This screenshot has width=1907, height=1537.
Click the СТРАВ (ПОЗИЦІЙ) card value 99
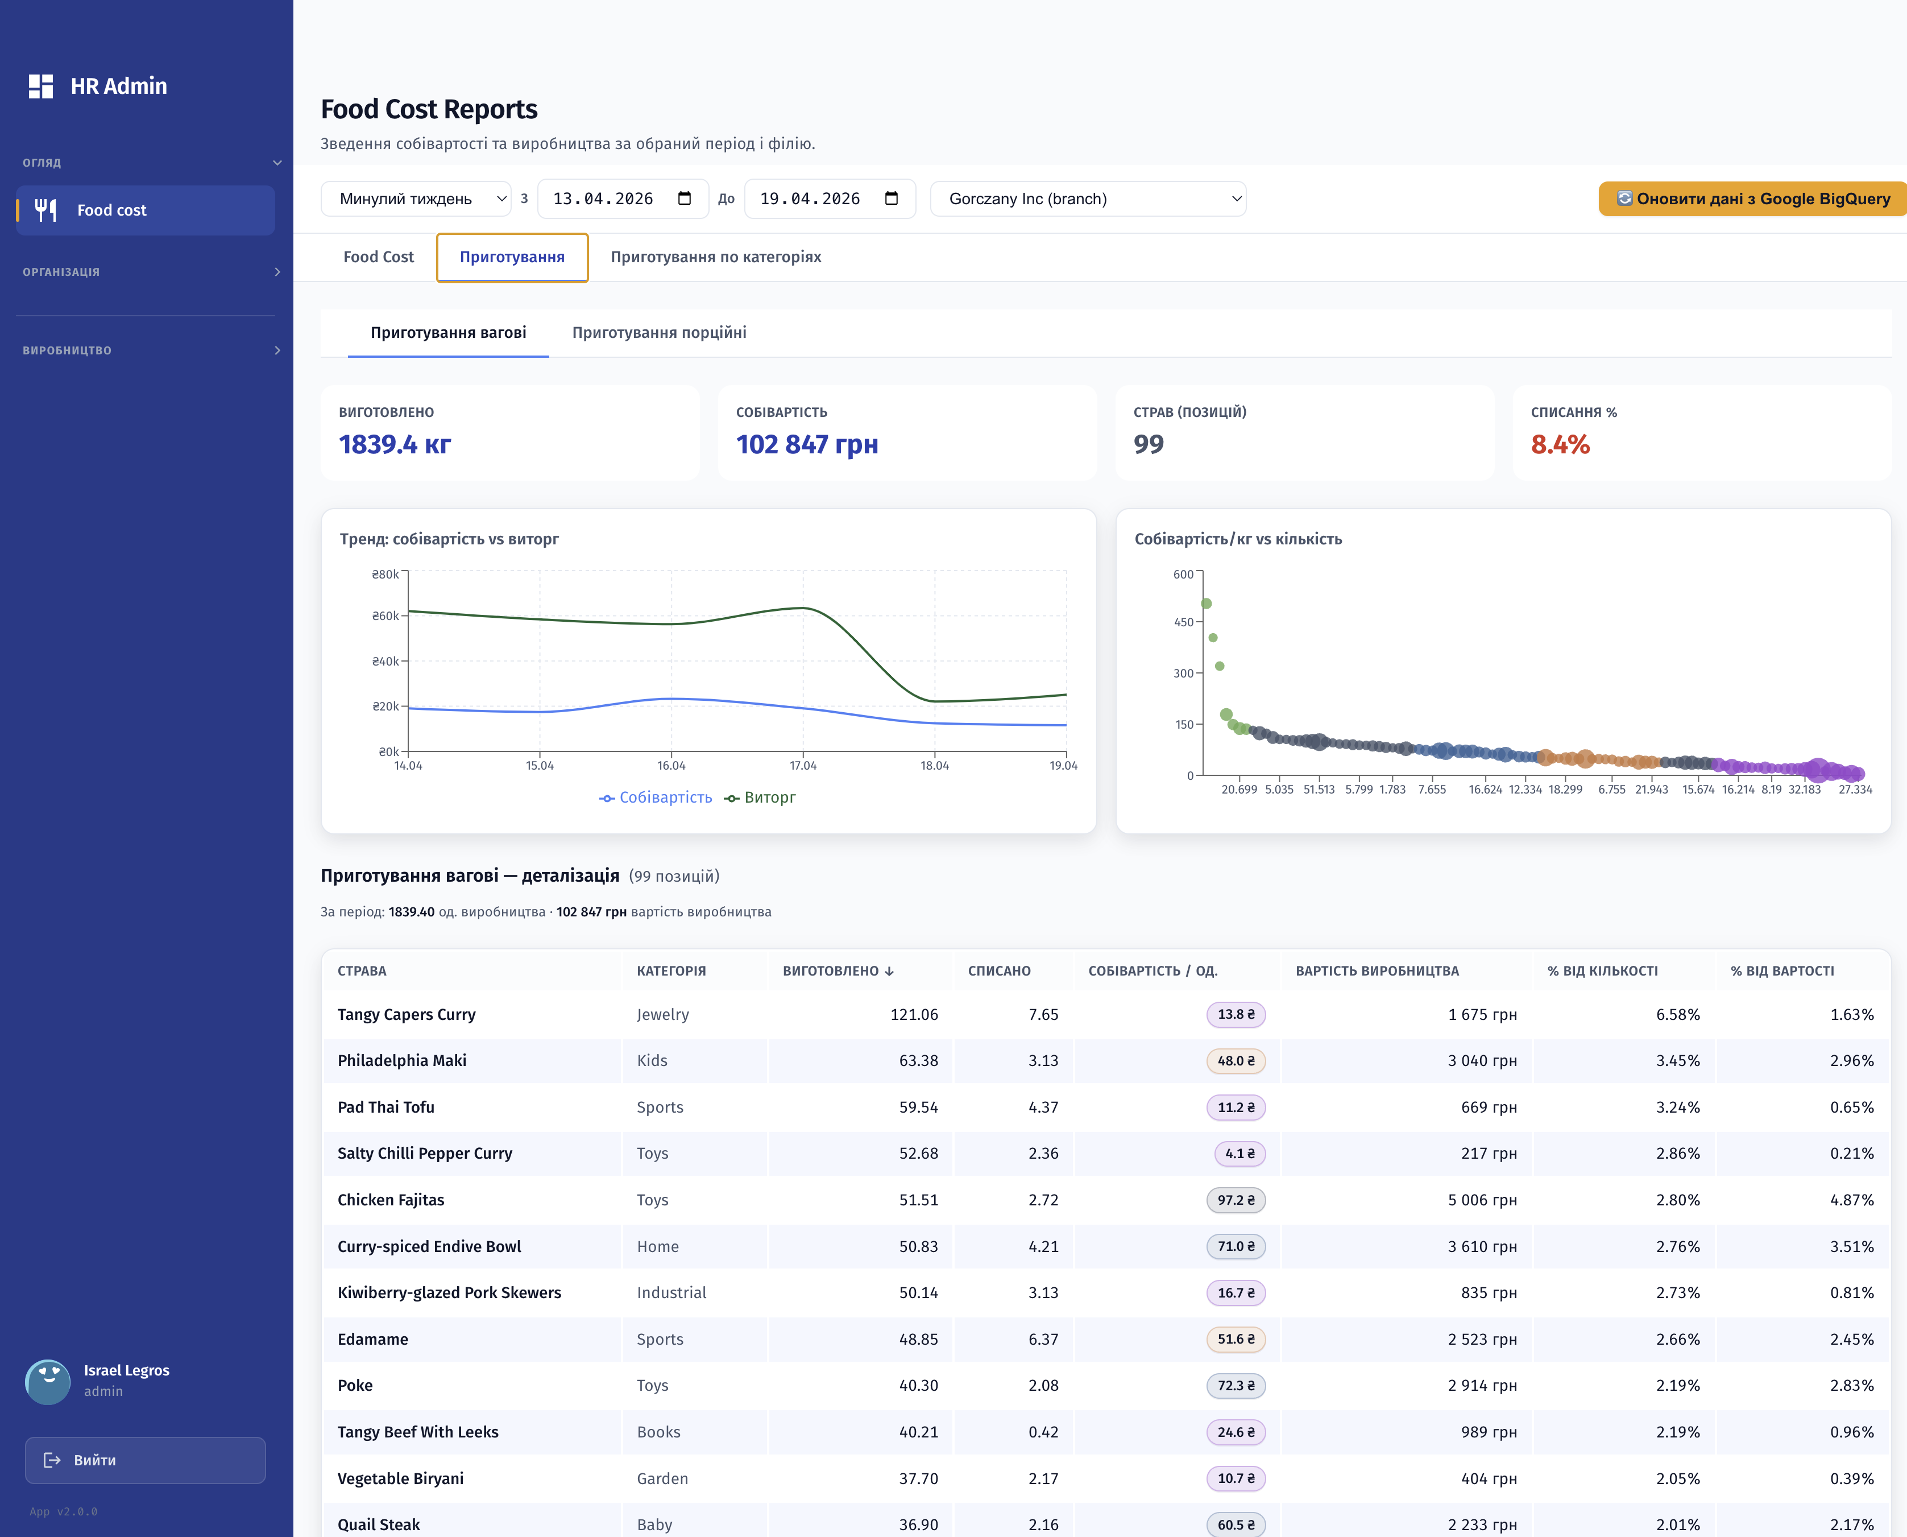[1149, 444]
